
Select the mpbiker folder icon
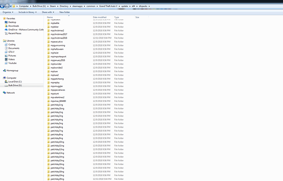48,27
